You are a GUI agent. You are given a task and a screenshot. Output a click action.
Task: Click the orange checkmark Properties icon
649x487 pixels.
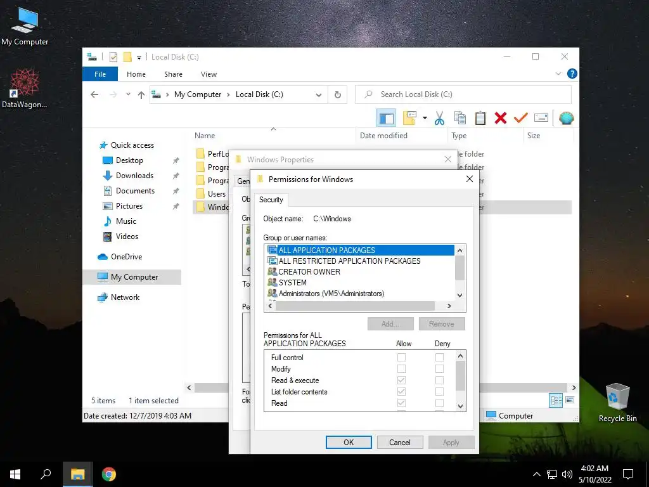520,118
